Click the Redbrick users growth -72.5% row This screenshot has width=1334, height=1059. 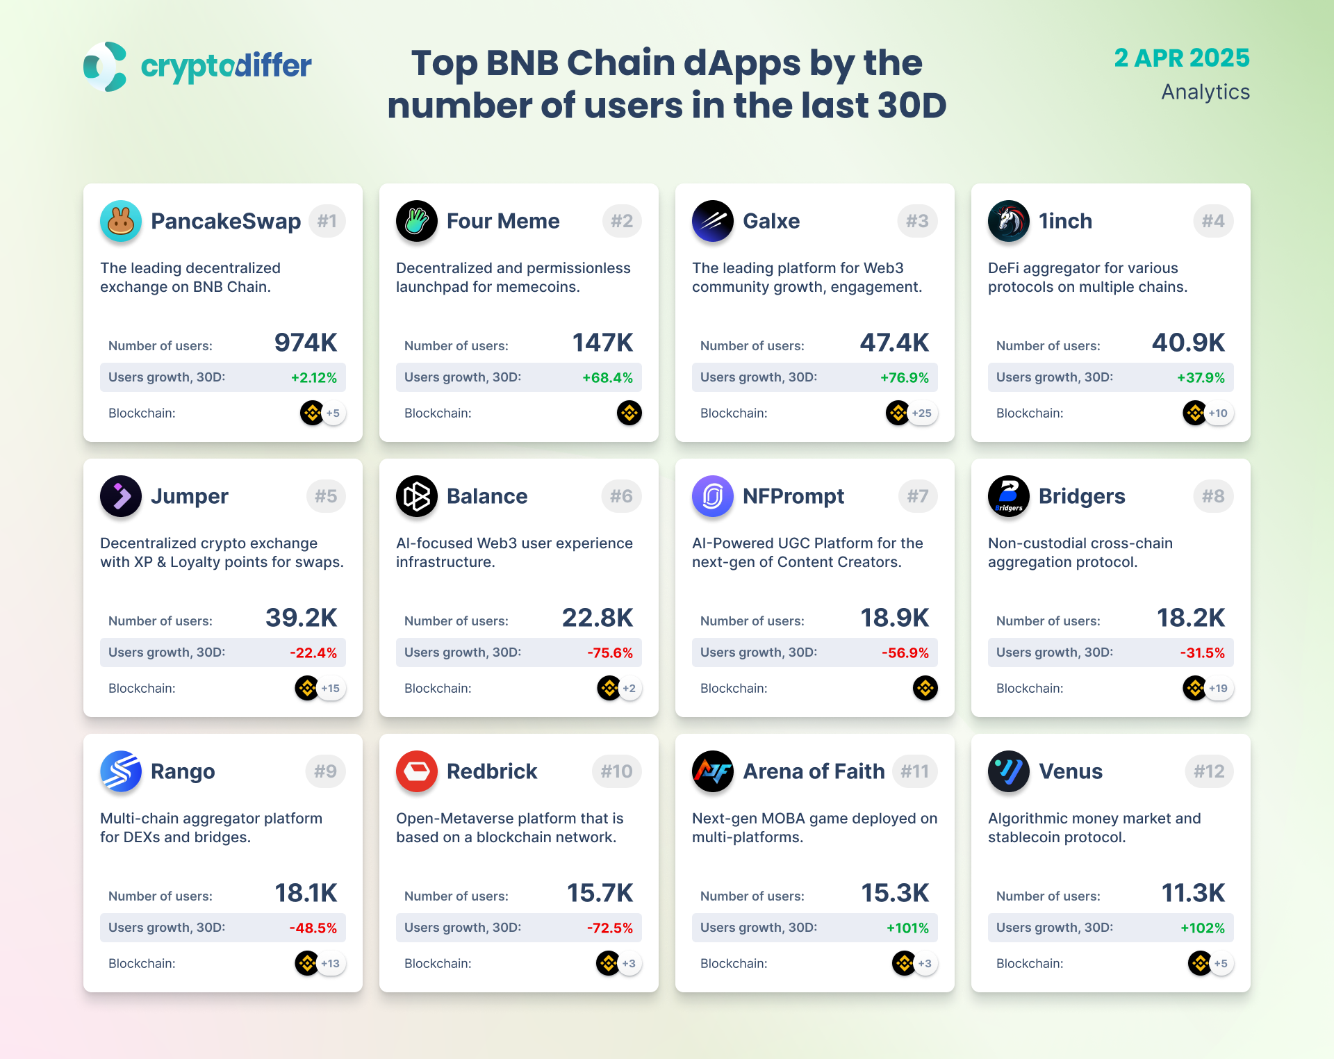(519, 928)
